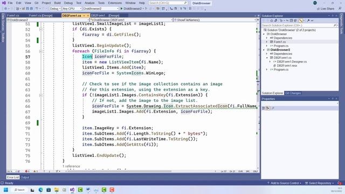Open the Extensions menu

pyautogui.click(x=115, y=3)
